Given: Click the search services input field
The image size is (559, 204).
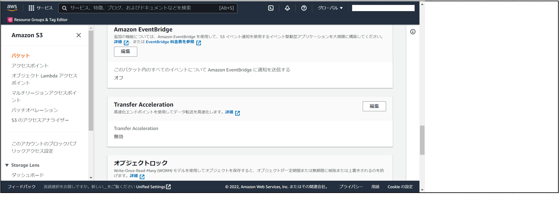Looking at the screenshot, I should tap(148, 8).
